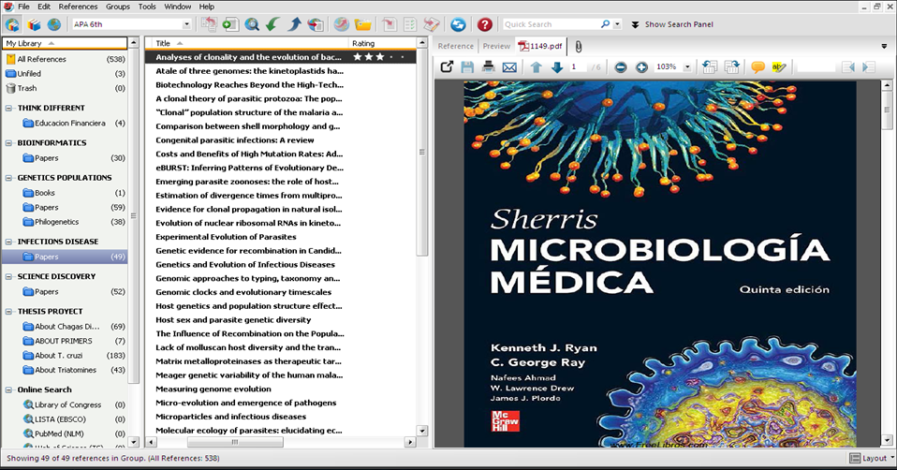Rotate the PDF counterclockwise
The image size is (897, 470).
pyautogui.click(x=710, y=66)
